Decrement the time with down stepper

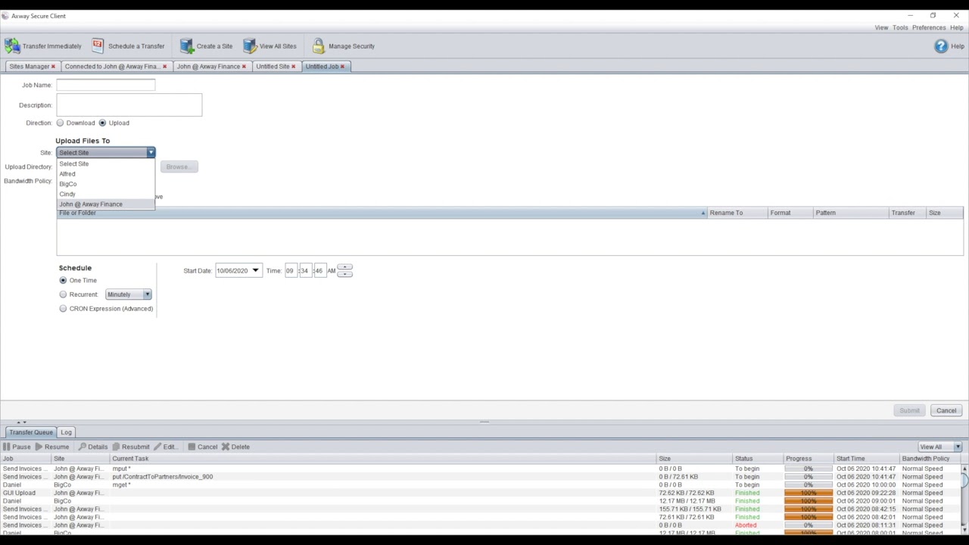[344, 274]
